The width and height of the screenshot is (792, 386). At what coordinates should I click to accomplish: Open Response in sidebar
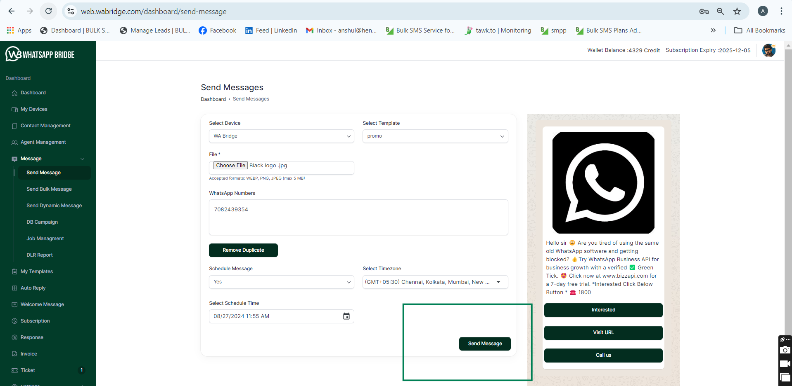tap(32, 337)
